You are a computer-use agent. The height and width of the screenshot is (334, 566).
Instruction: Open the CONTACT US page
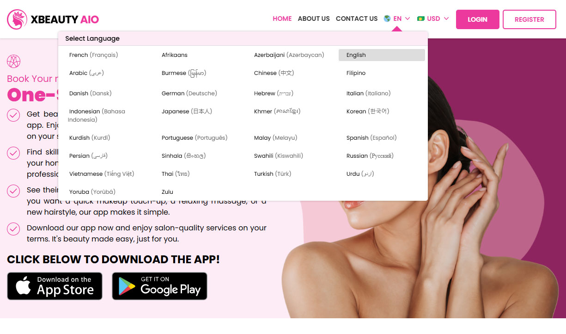(357, 19)
